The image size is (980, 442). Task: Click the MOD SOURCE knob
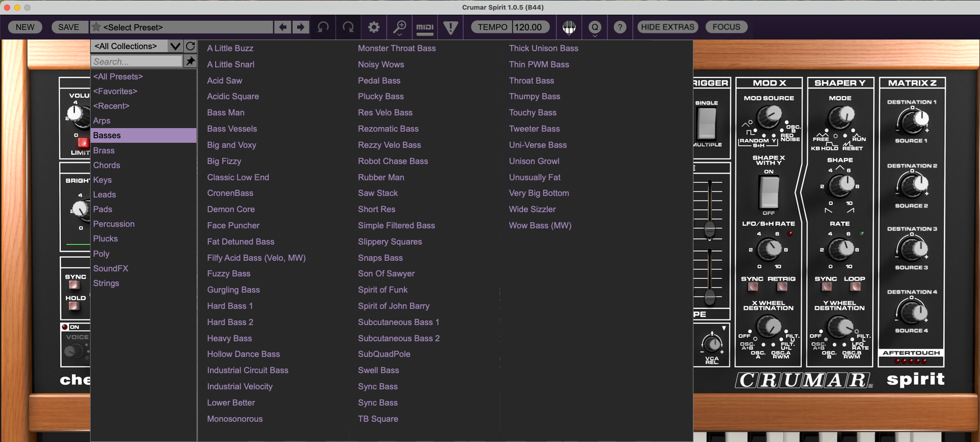768,117
